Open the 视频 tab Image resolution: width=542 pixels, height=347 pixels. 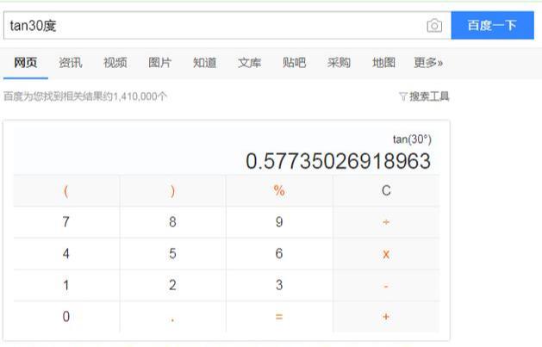click(115, 63)
